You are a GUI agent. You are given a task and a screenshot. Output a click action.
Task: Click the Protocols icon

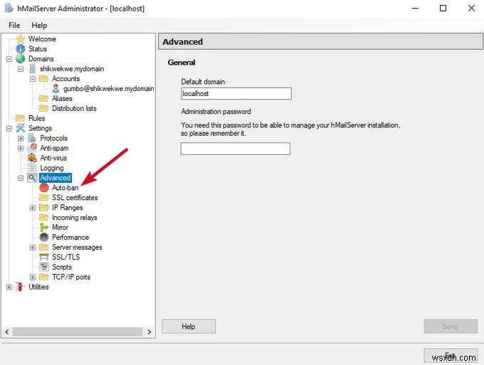tap(32, 138)
